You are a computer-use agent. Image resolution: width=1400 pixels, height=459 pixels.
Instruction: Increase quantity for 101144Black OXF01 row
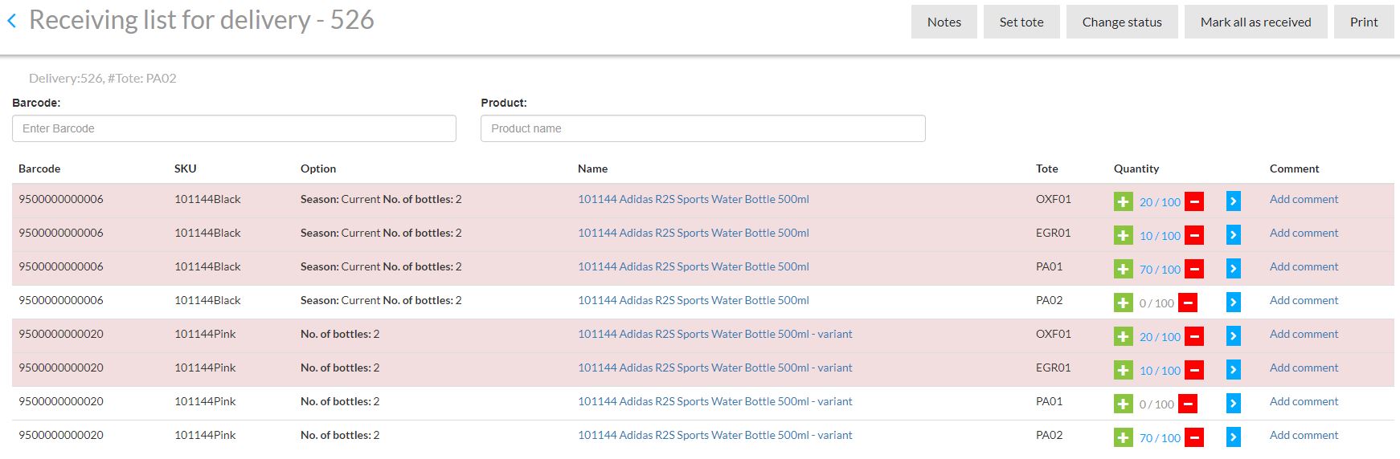tap(1123, 201)
